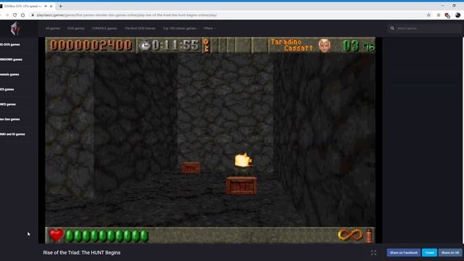464x261 pixels.
Task: Click the Rise of the Triad title text
Action: point(82,253)
